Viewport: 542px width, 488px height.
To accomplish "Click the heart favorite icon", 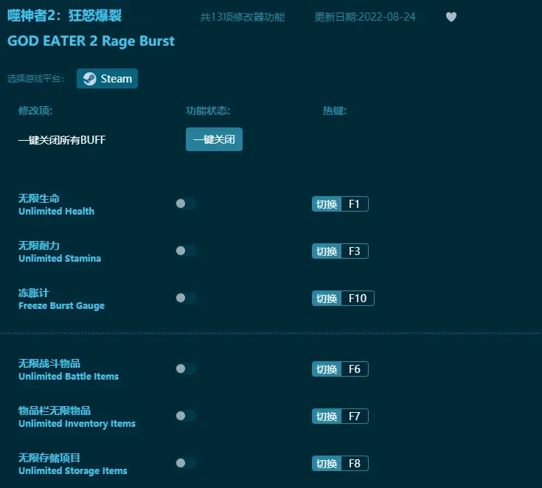I will 451,17.
